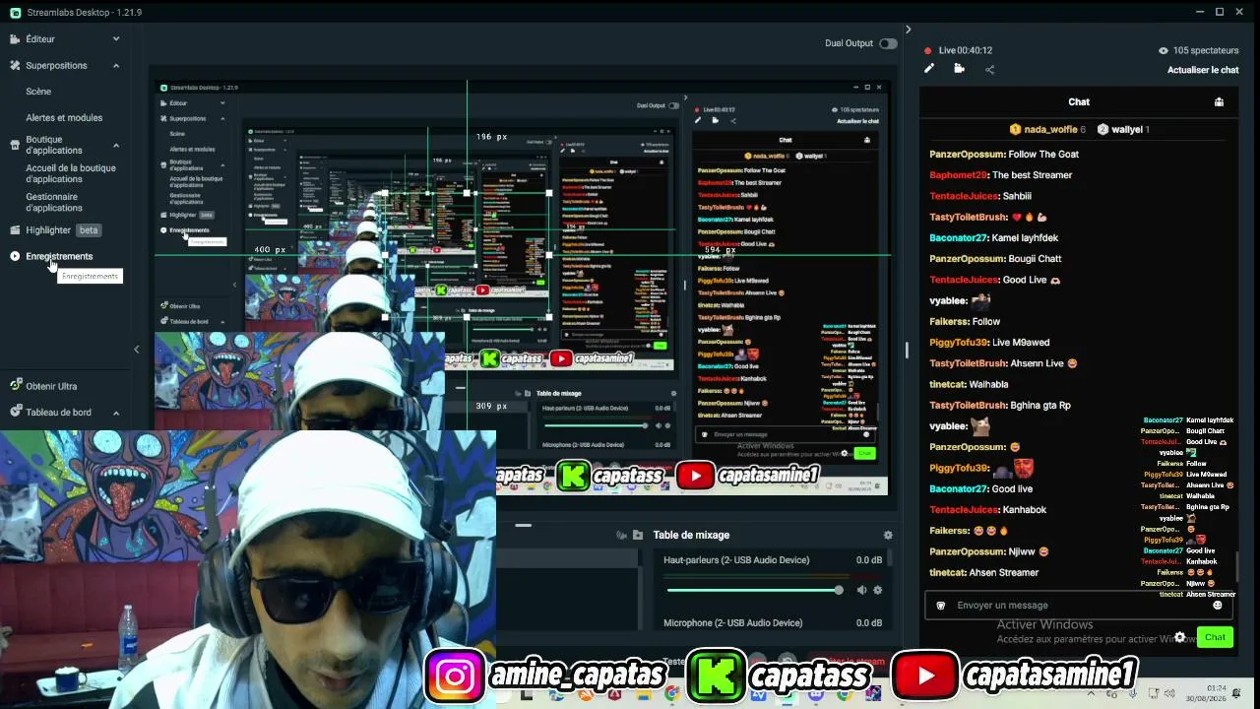Click the audio waveform icon beside Table de mixage
The width and height of the screenshot is (1260, 709).
pyautogui.click(x=621, y=535)
